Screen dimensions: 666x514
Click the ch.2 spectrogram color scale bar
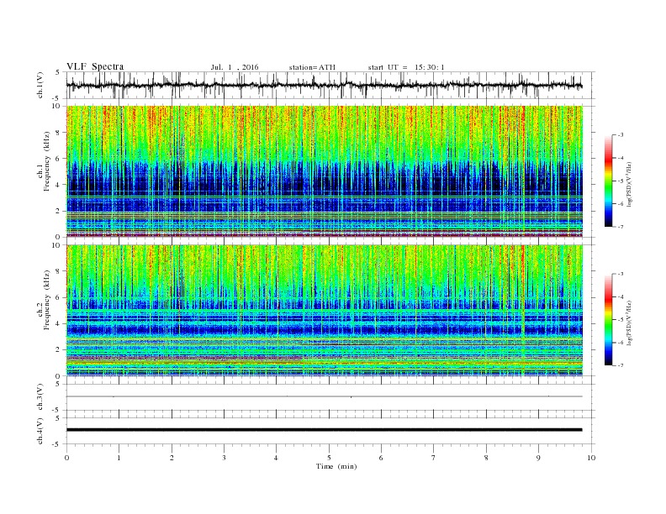608,319
